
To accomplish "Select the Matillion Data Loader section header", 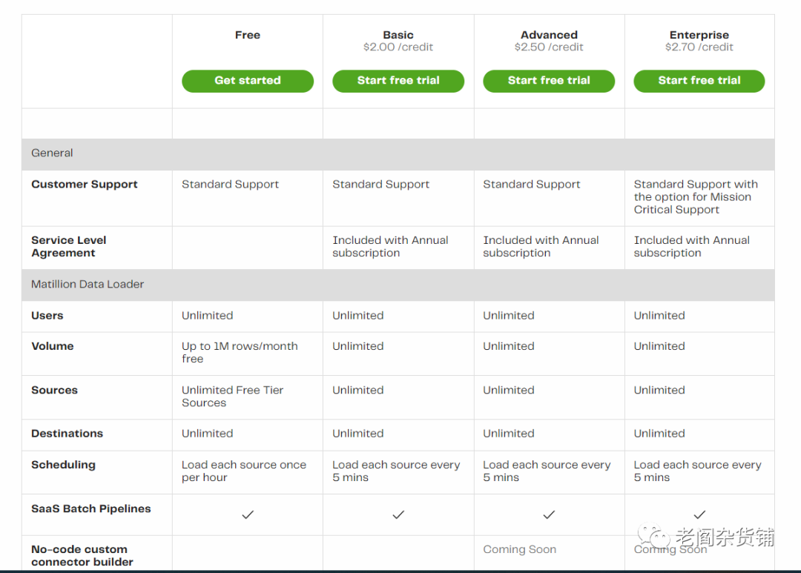I will pos(88,285).
